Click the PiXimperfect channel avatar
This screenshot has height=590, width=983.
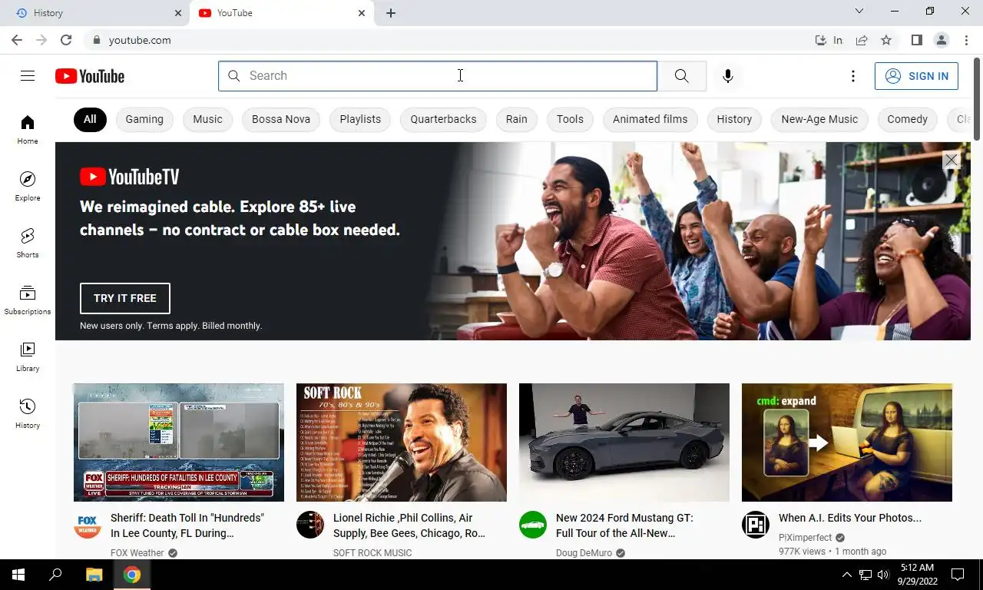[x=756, y=525]
